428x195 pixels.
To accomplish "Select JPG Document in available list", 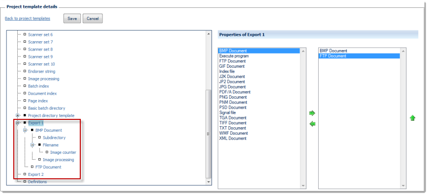I will 259,87.
